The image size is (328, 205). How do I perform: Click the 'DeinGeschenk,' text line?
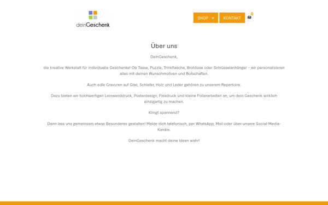click(164, 57)
